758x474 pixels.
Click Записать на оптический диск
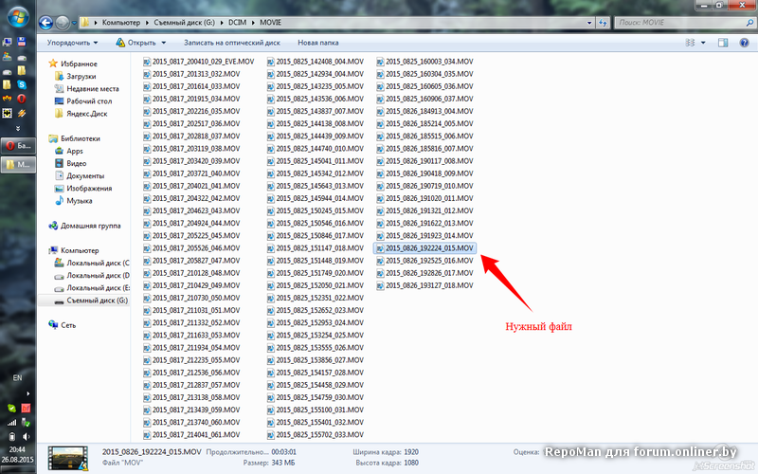point(231,43)
